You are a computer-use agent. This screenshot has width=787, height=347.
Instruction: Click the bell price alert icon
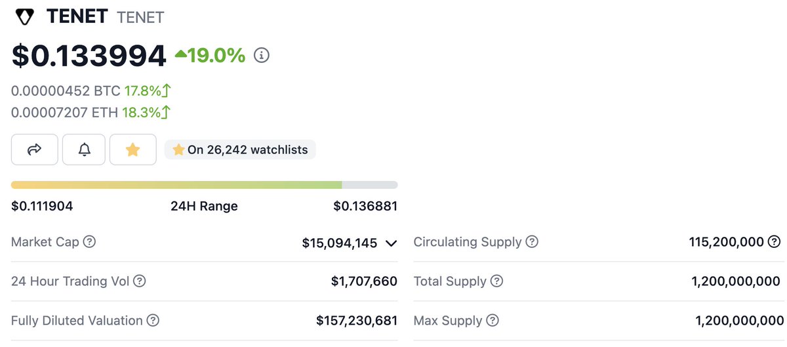[85, 150]
